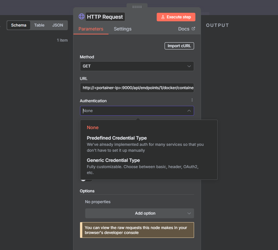Screen dimensions: 278x250
Task: Open the Add option dropdown
Action: click(139, 213)
